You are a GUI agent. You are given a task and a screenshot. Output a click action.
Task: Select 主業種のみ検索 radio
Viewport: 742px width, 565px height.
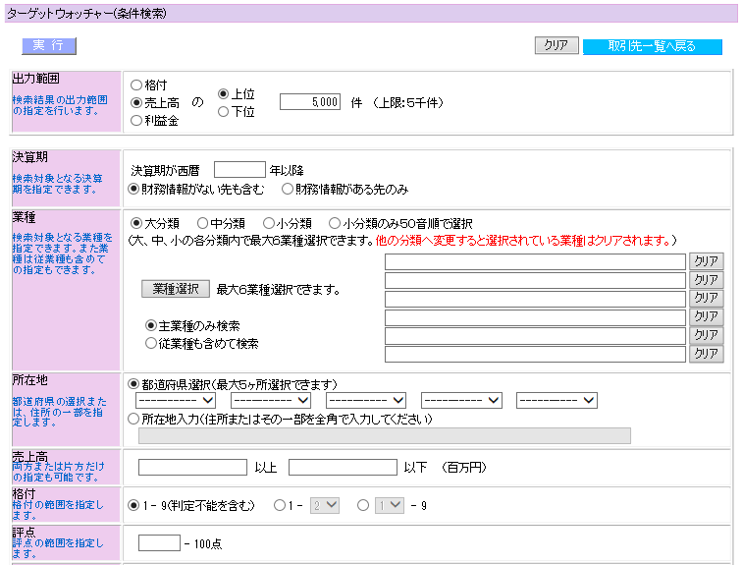151,325
